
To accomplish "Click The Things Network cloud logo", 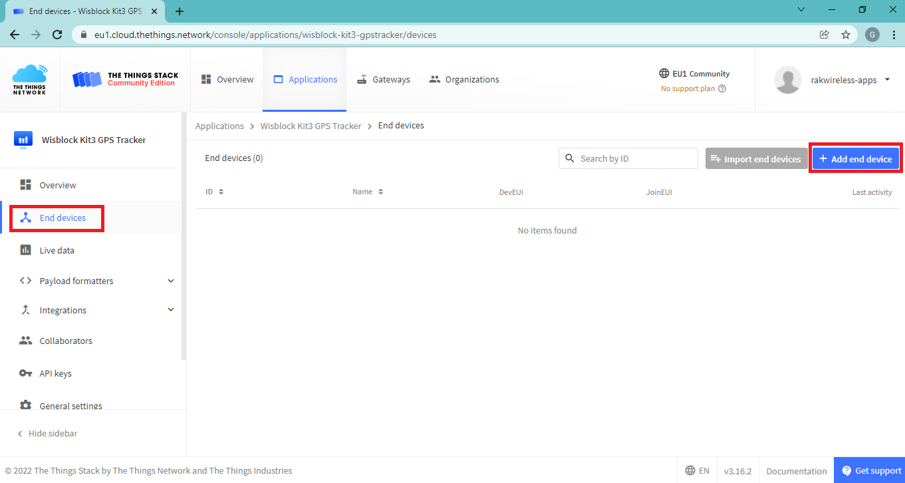I will tap(30, 79).
